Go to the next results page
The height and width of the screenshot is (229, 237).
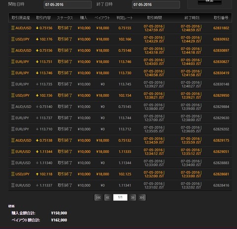pos(133,197)
